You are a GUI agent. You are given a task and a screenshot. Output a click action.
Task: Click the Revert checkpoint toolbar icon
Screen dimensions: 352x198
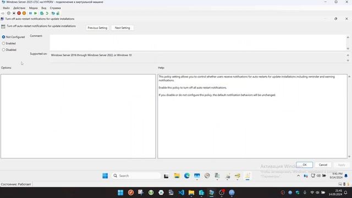pos(47,13)
